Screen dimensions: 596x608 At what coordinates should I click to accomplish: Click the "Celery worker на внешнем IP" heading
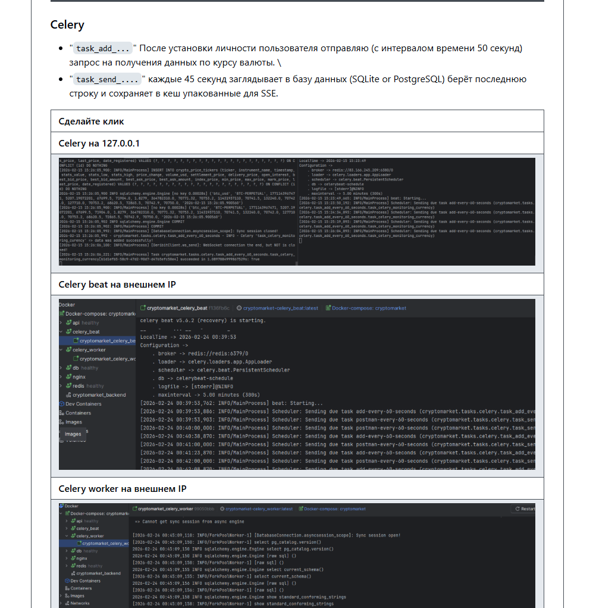pyautogui.click(x=123, y=489)
